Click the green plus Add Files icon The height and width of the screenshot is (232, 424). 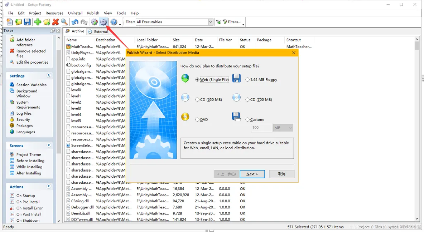(x=38, y=22)
